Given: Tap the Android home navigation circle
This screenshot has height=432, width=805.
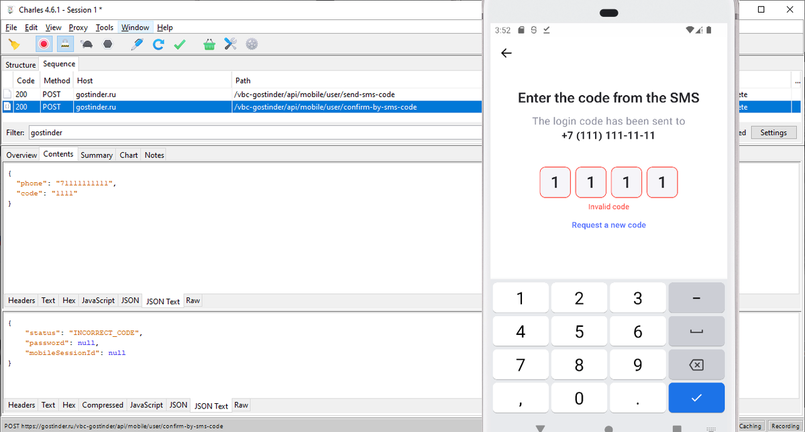Looking at the screenshot, I should click(608, 429).
